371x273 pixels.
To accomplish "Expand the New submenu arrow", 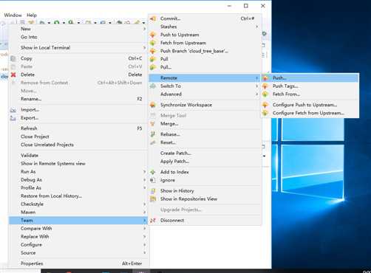I will coord(145,29).
